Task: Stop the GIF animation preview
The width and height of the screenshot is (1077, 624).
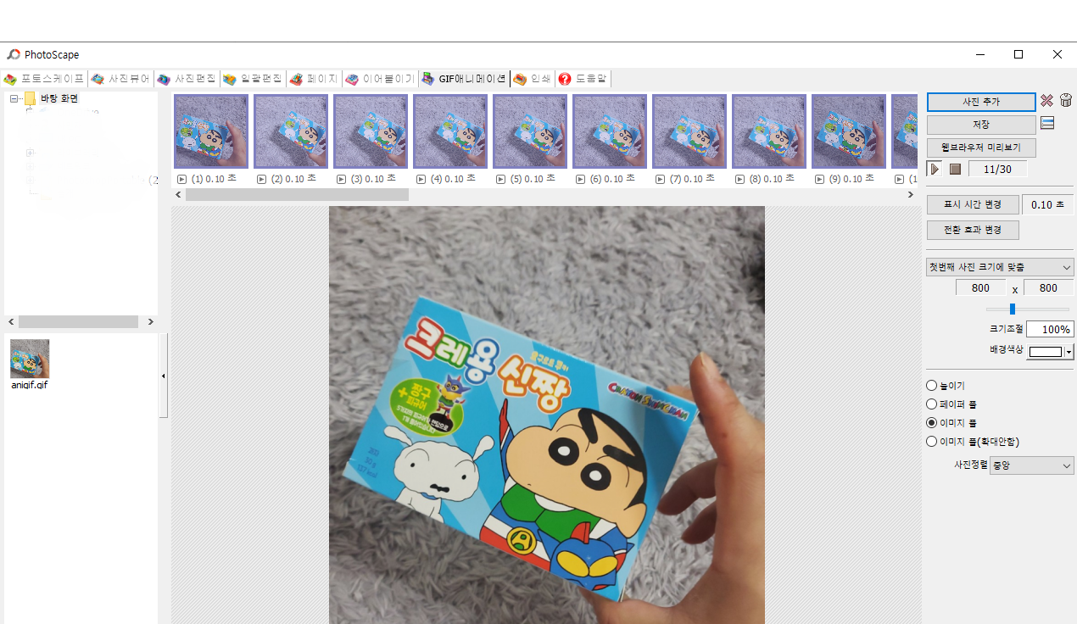Action: tap(955, 169)
